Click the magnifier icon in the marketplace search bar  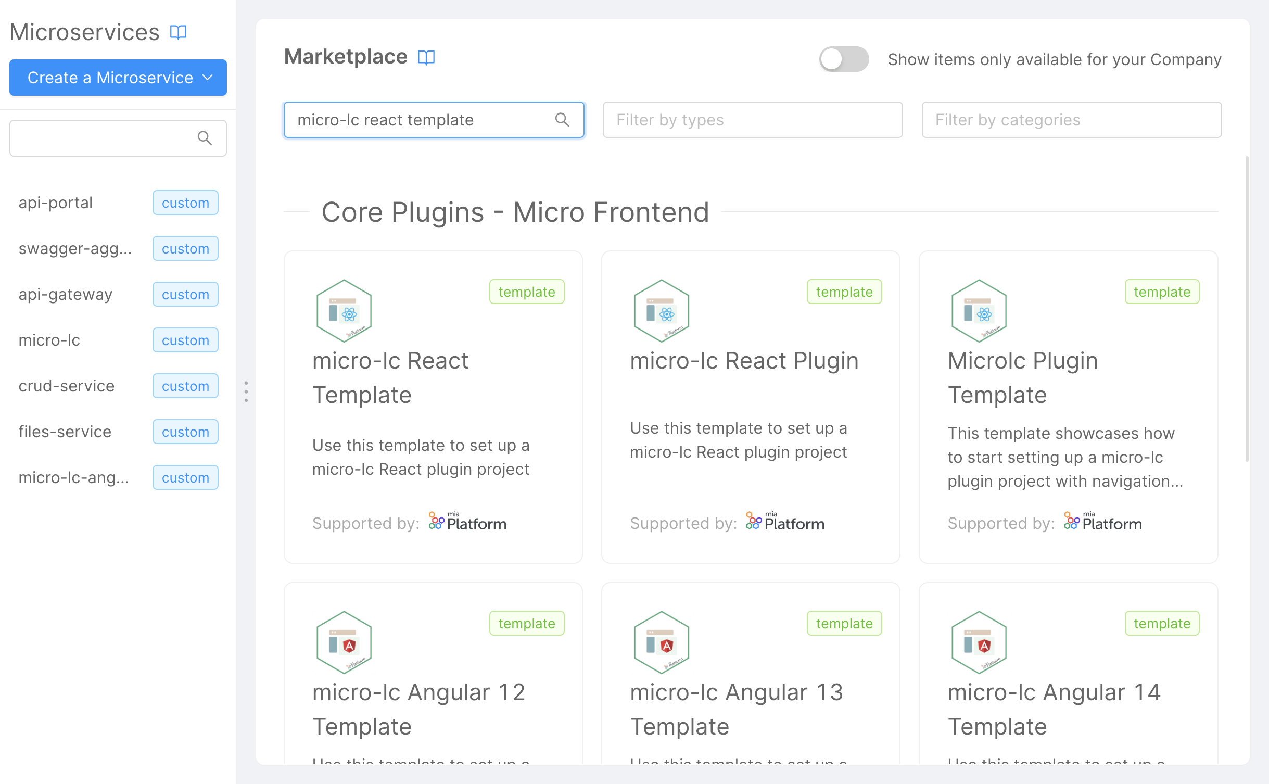[x=562, y=120]
